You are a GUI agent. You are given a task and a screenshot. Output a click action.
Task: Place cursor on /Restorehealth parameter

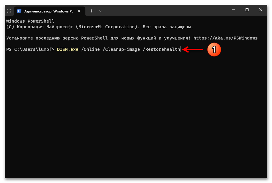click(x=161, y=49)
